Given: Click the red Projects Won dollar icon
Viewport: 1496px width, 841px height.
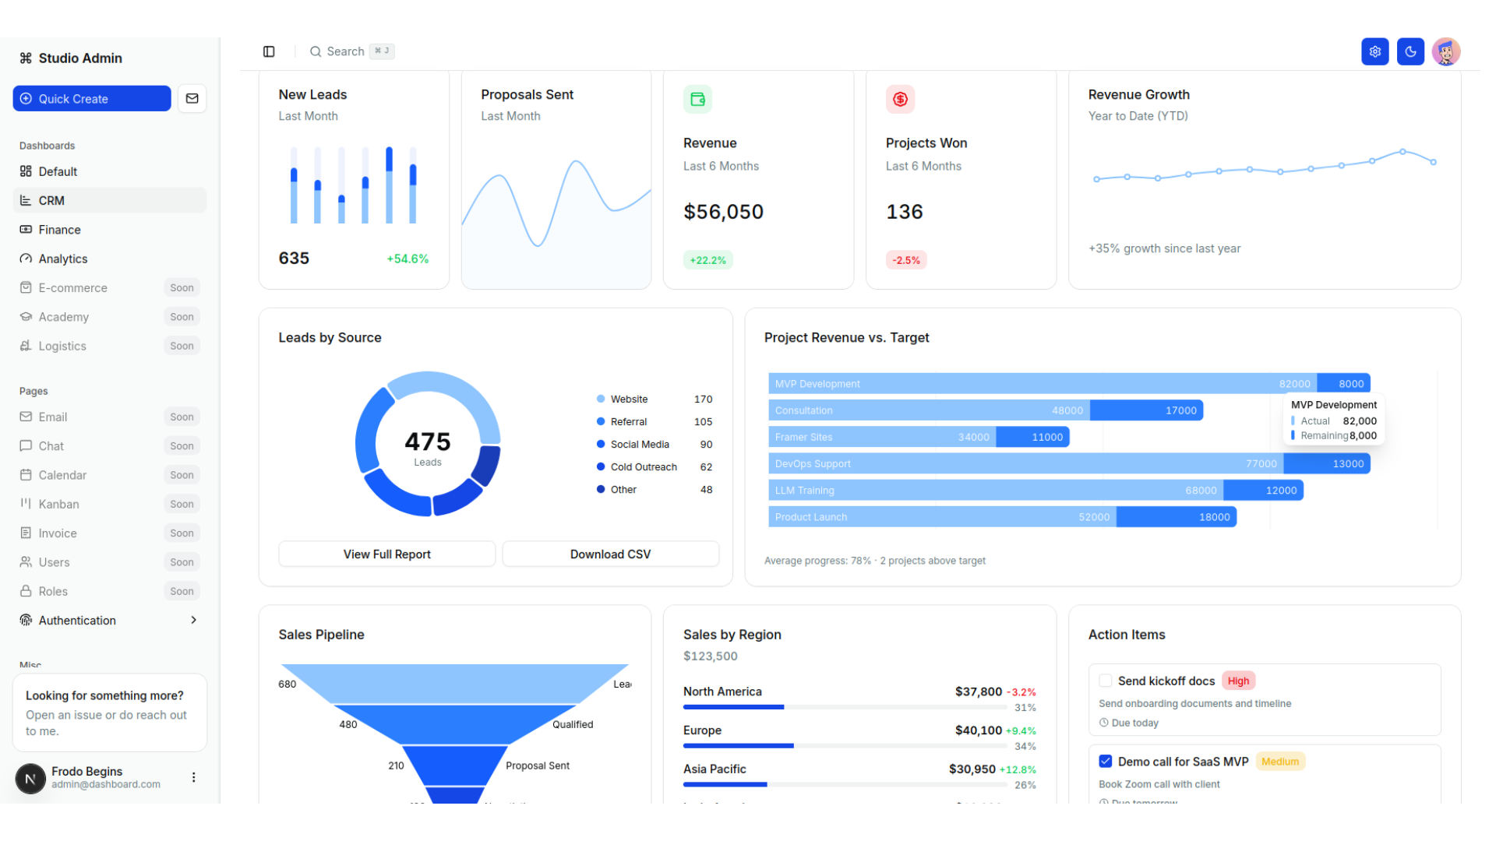Looking at the screenshot, I should [x=900, y=99].
